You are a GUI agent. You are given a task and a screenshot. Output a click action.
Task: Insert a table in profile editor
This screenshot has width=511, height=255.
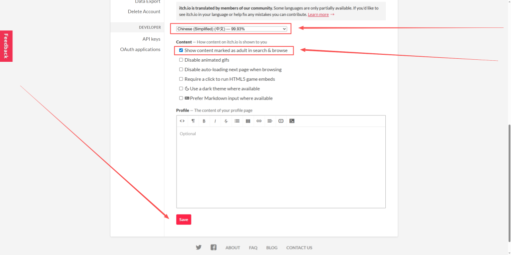248,121
